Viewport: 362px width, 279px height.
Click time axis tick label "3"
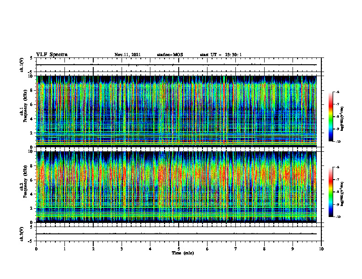pos(122,249)
